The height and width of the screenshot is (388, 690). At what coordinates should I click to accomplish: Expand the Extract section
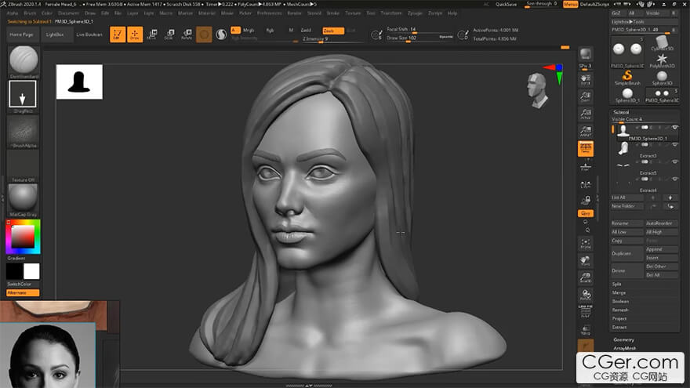[619, 328]
